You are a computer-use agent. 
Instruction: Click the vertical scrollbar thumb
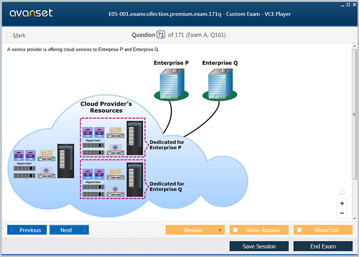pos(354,113)
